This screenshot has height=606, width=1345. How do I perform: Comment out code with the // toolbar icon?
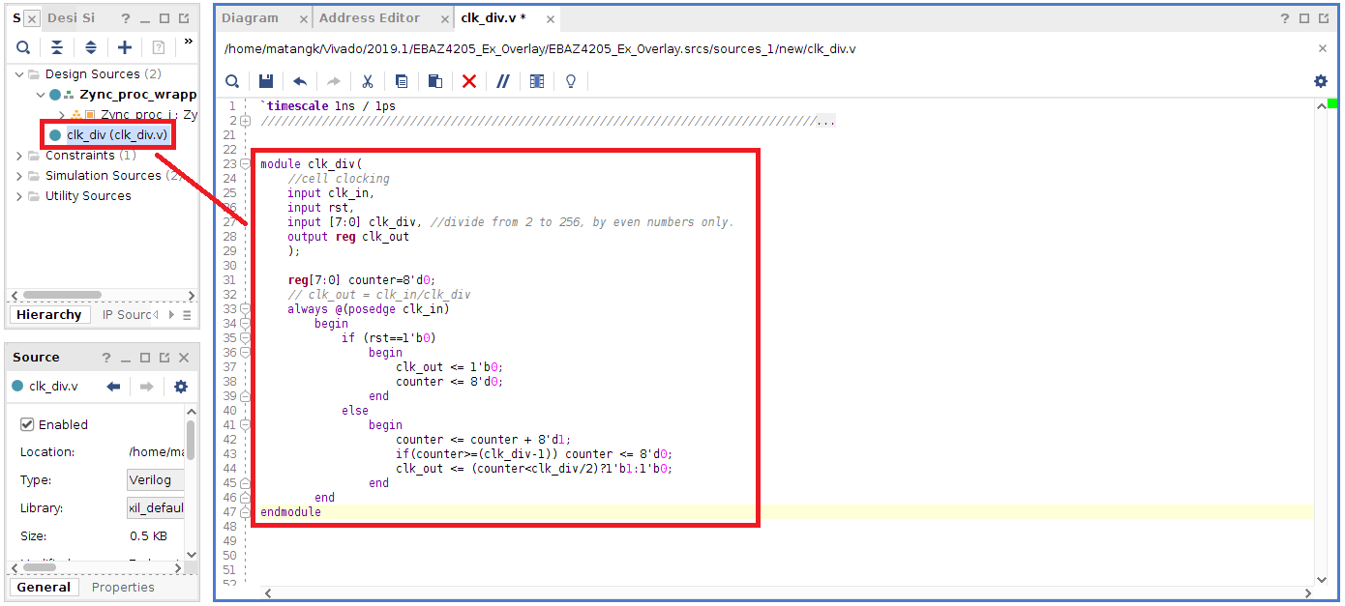coord(502,81)
